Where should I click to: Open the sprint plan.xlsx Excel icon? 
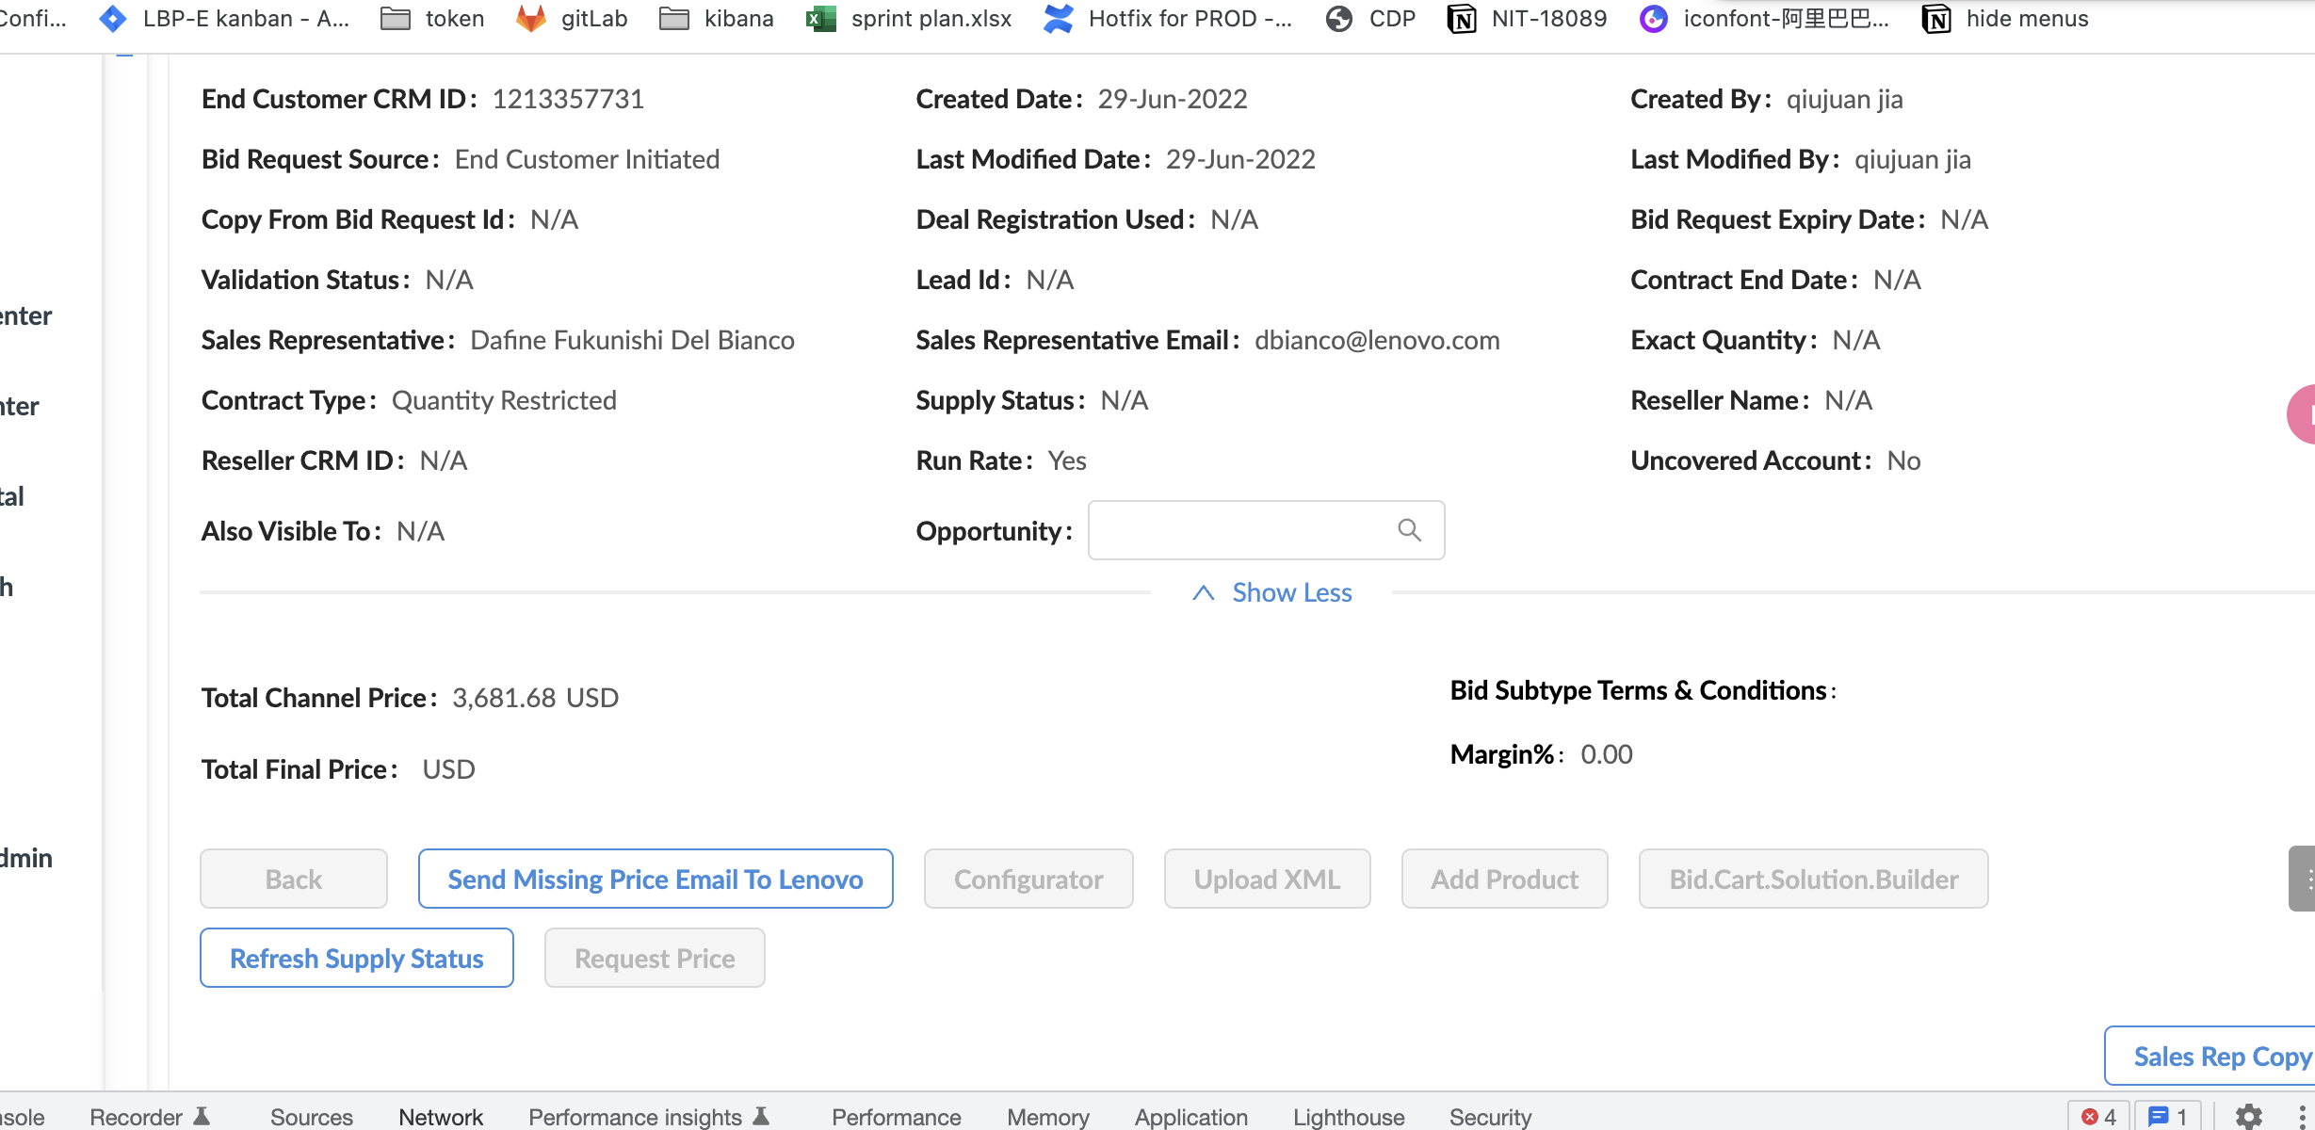coord(821,19)
